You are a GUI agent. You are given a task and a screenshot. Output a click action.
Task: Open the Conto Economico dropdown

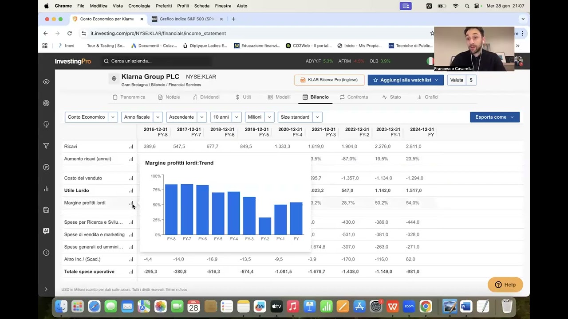tap(91, 117)
